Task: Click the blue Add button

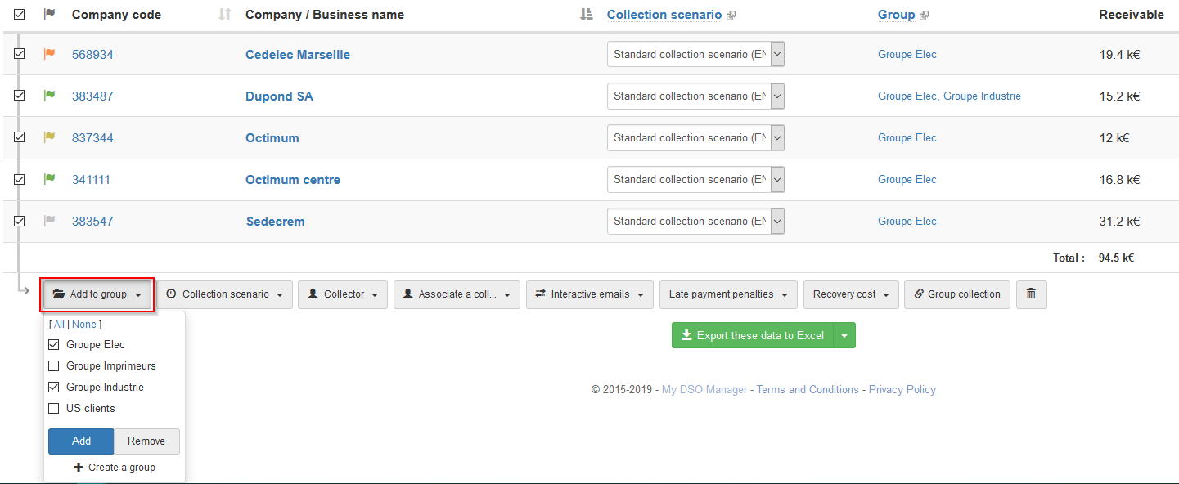Action: [x=81, y=441]
